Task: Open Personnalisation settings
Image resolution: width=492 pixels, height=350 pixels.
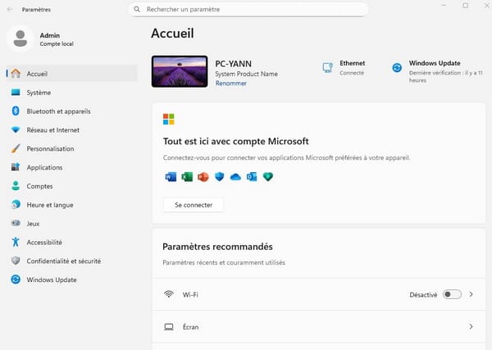Action: tap(72, 148)
